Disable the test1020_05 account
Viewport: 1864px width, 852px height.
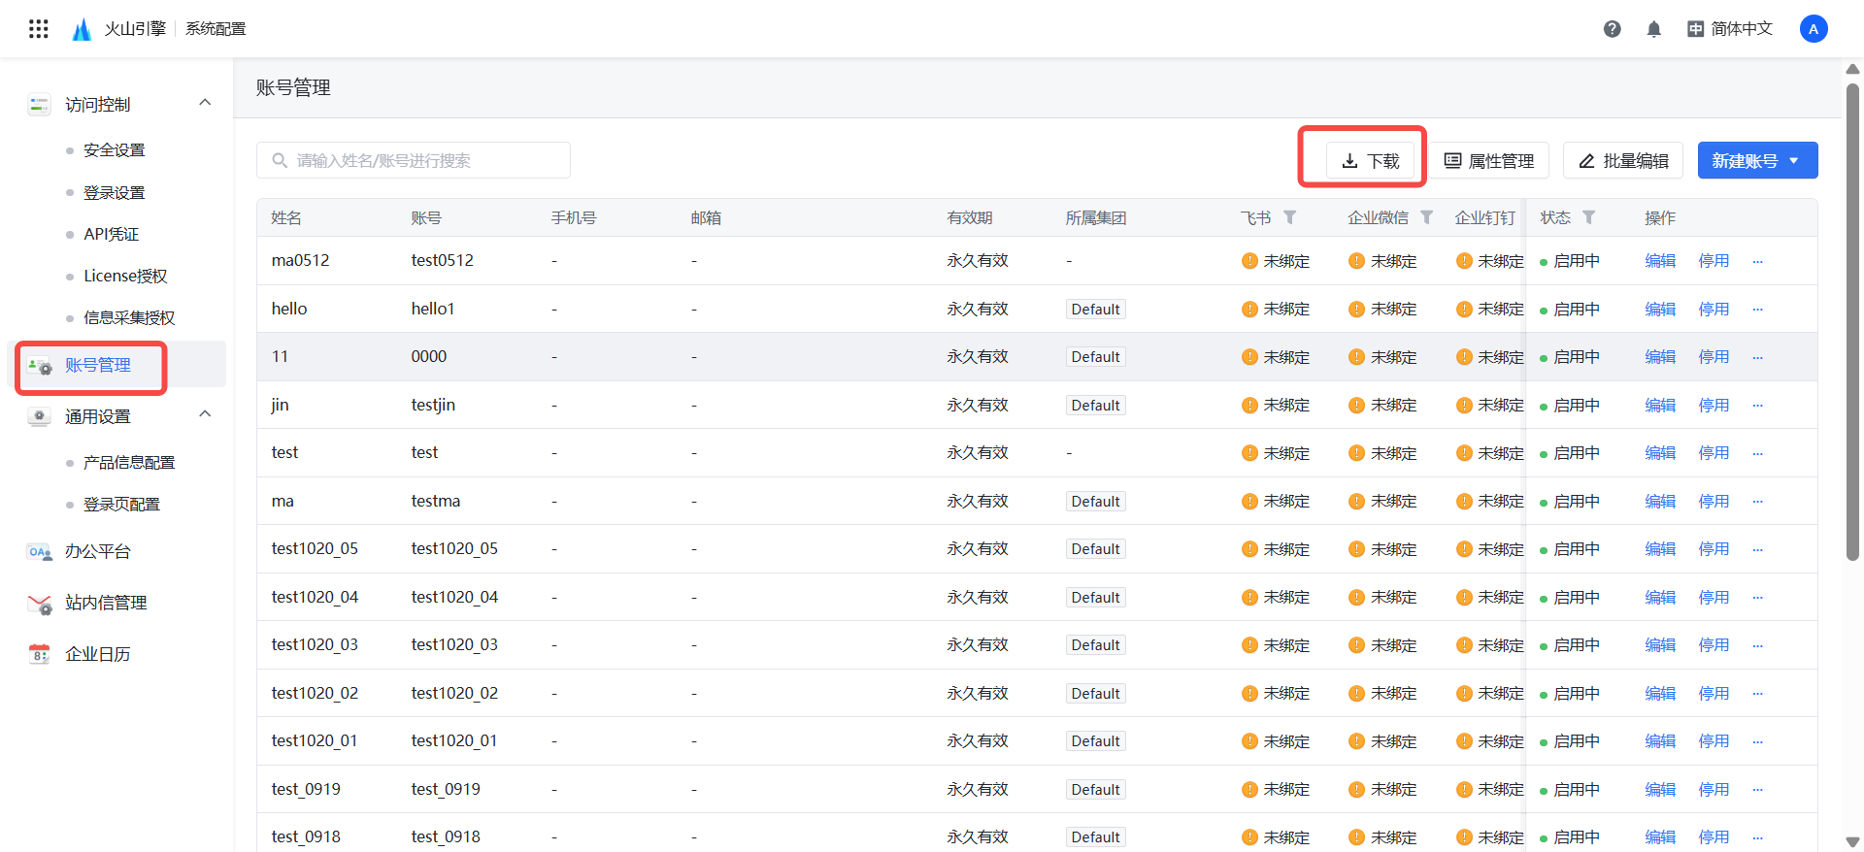(1713, 549)
